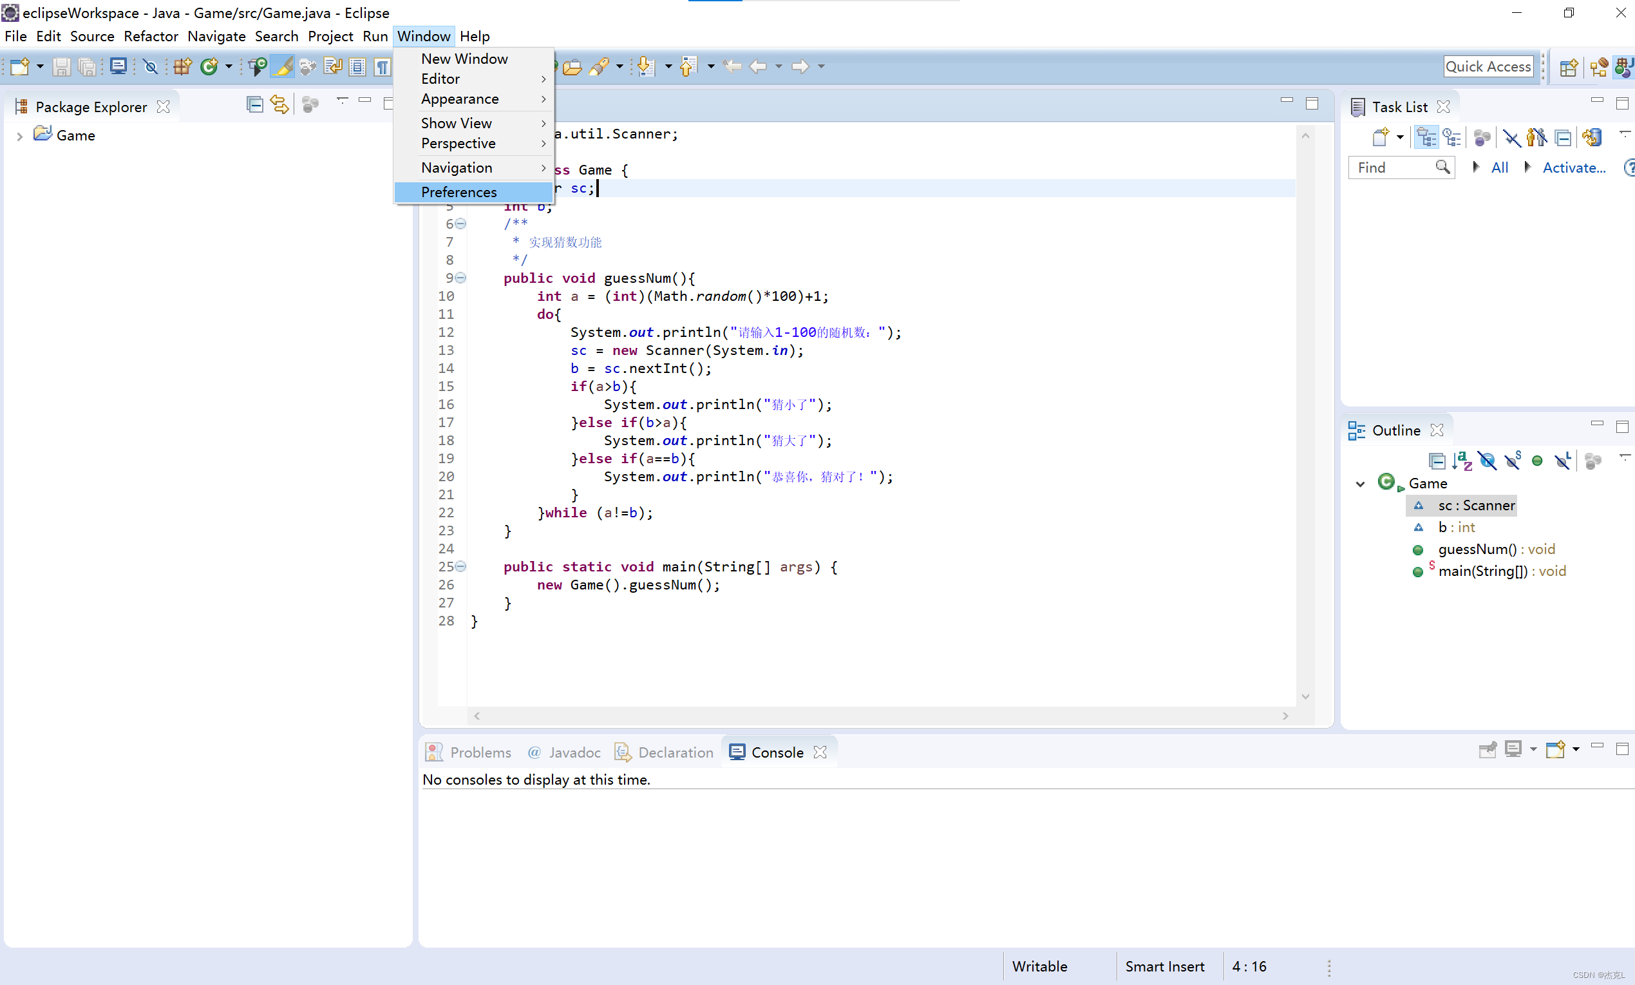This screenshot has width=1635, height=985.
Task: Open the Perspective submenu
Action: coord(473,144)
